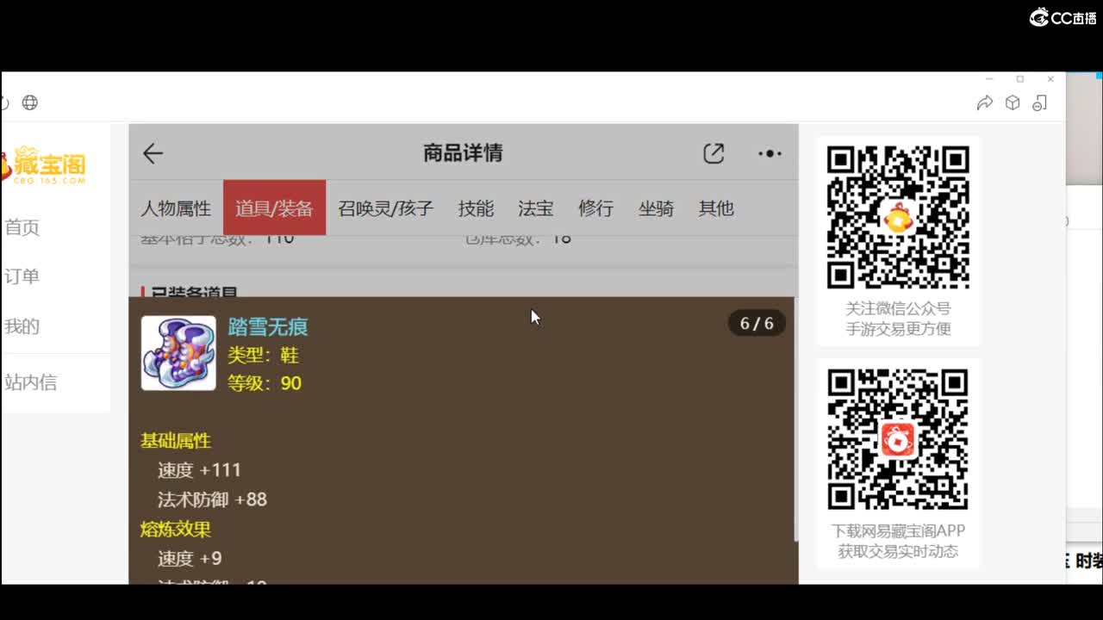This screenshot has height=620, width=1103.
Task: Open 订单 in the sidebar
Action: [22, 276]
